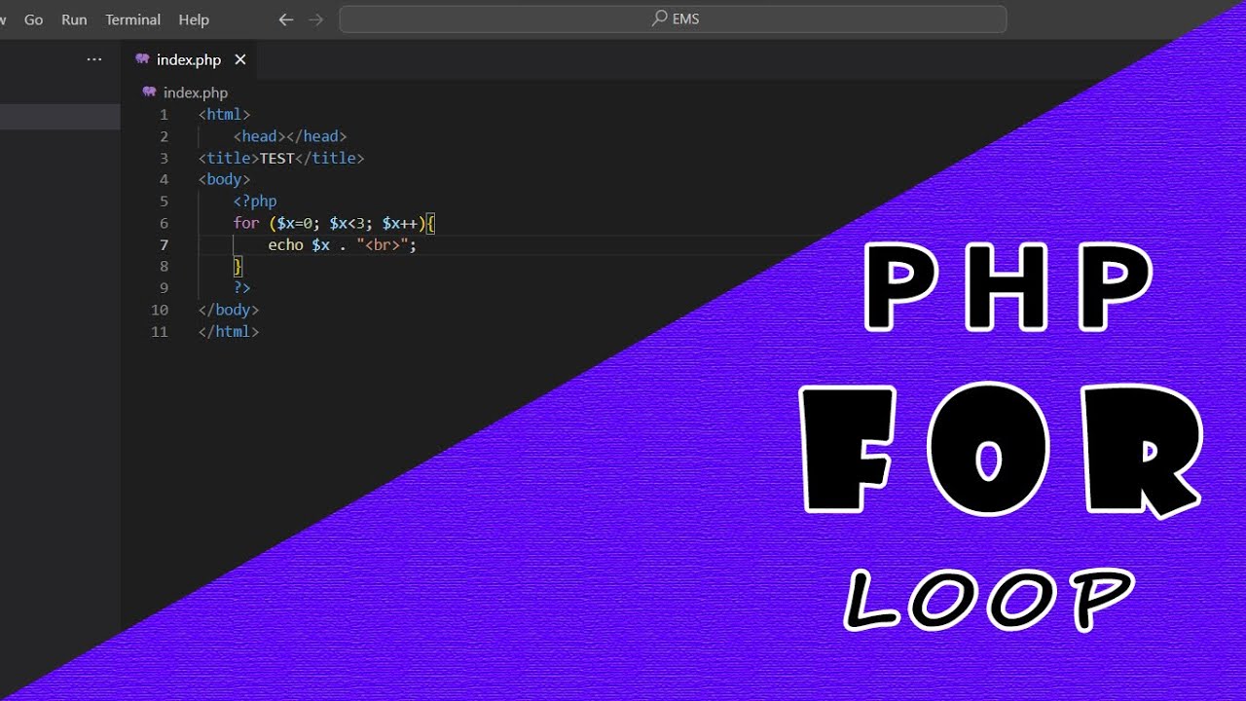This screenshot has height=701, width=1246.
Task: Click the <head></head> code on line 2
Action: tap(290, 136)
